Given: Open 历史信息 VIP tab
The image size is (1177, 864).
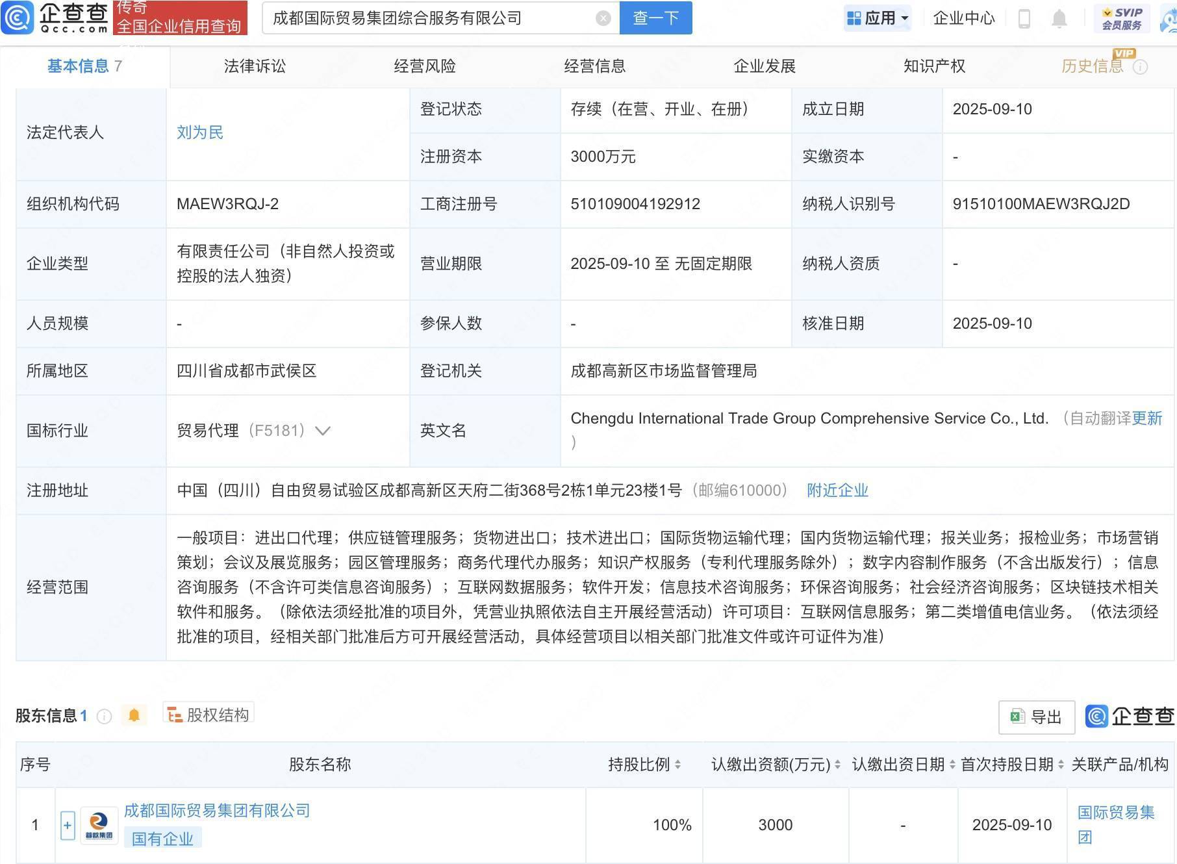Looking at the screenshot, I should (x=1093, y=66).
